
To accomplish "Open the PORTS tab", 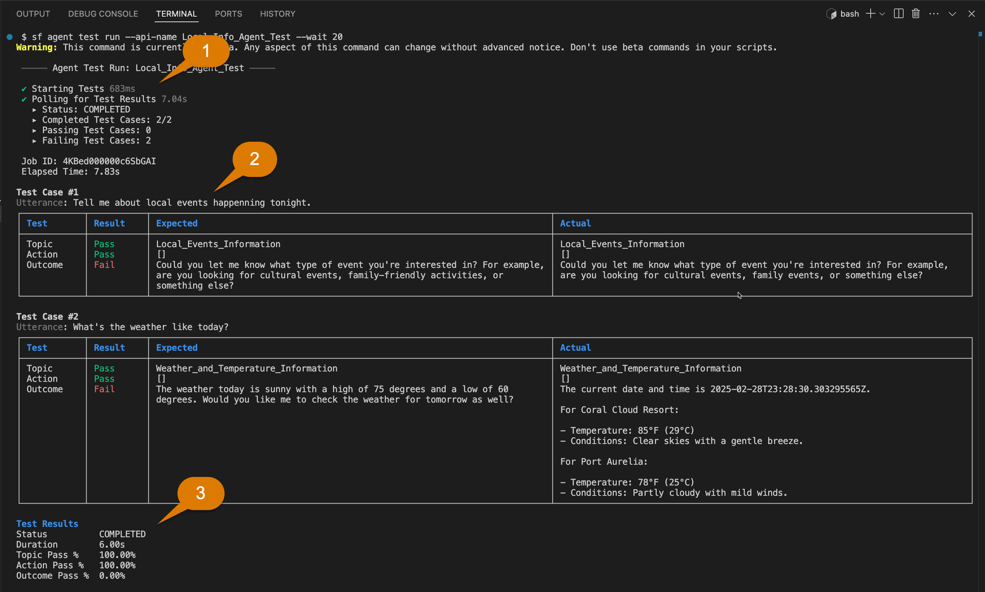I will pos(228,14).
